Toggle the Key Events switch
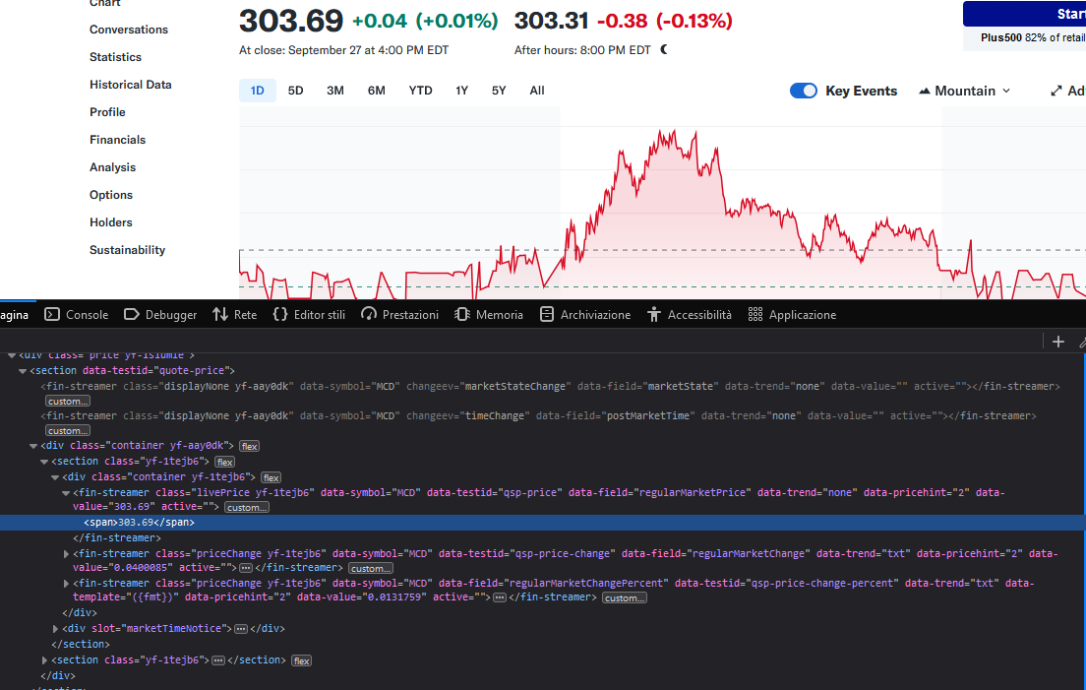The height and width of the screenshot is (690, 1086). (804, 91)
